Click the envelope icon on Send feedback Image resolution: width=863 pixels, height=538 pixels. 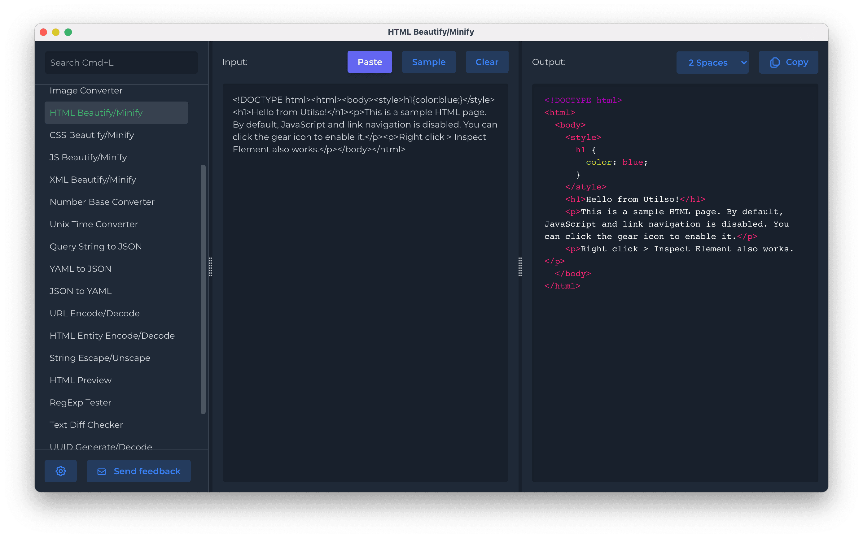tap(102, 471)
